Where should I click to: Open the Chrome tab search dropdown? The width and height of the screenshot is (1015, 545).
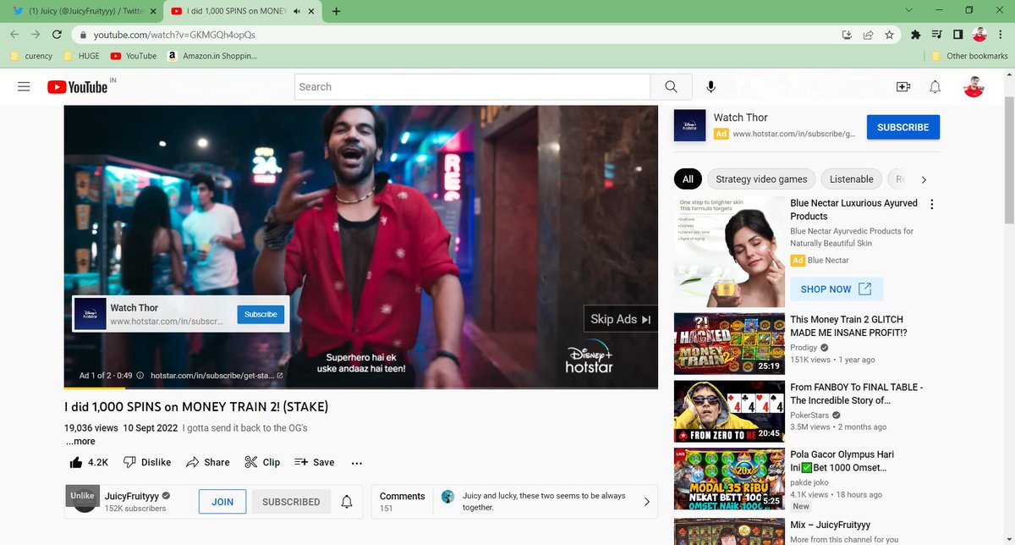tap(908, 10)
